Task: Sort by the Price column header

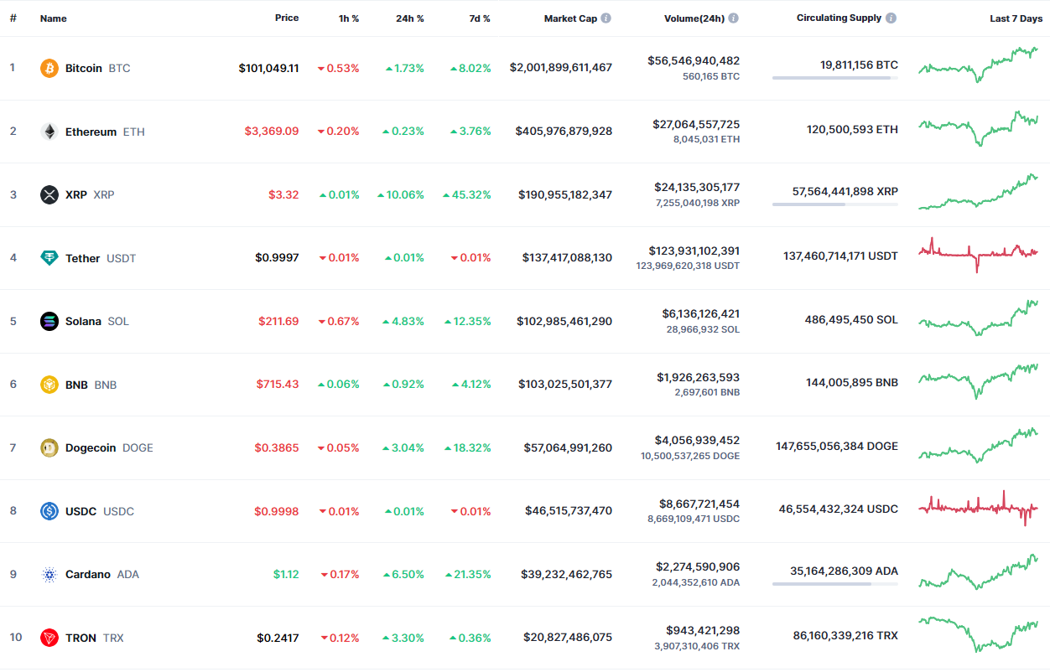Action: click(287, 18)
